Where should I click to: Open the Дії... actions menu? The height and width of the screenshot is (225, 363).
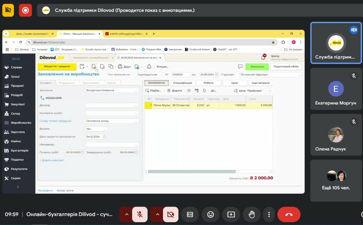[x=213, y=91]
